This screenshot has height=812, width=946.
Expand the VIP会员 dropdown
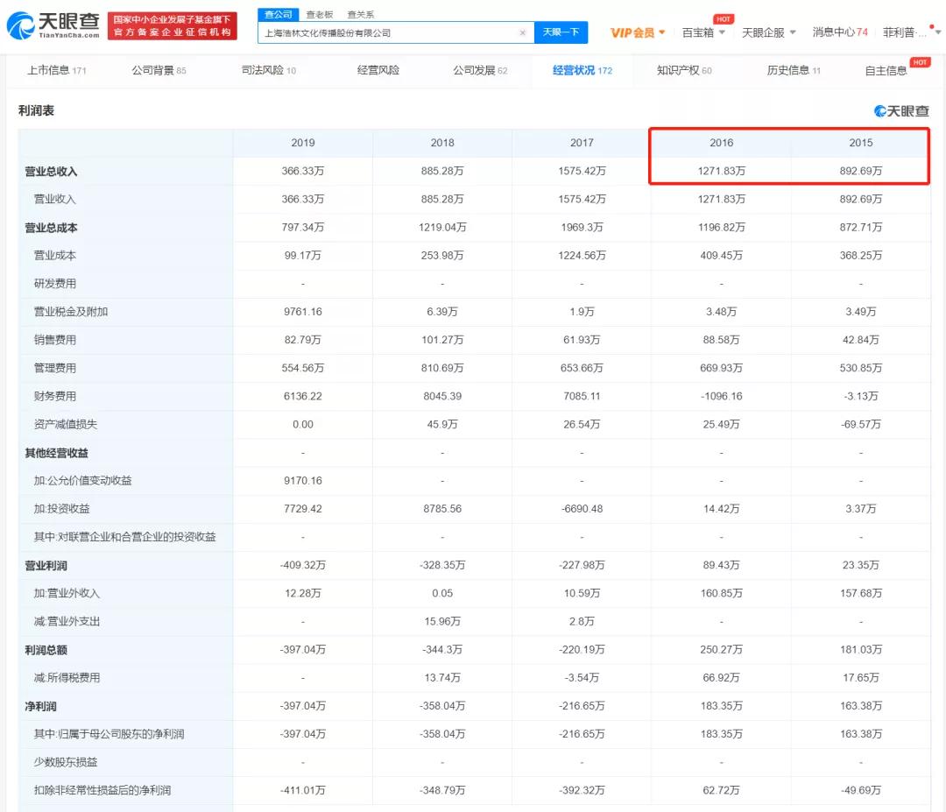click(638, 32)
